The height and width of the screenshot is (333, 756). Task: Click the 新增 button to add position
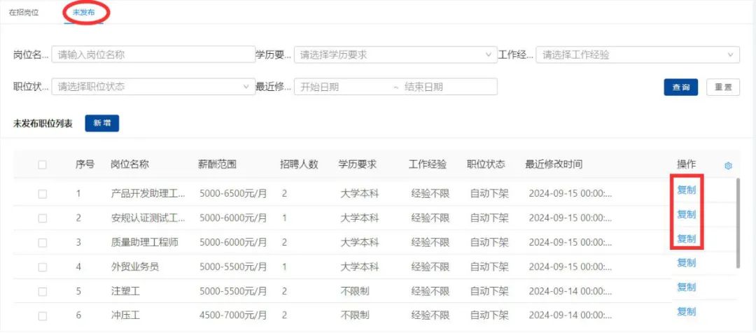click(x=102, y=123)
